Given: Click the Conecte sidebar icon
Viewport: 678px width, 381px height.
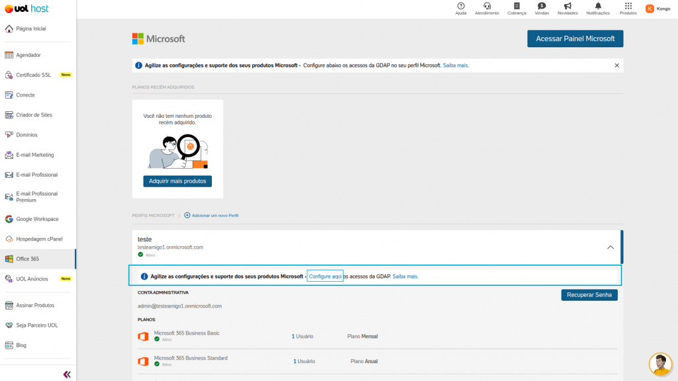Looking at the screenshot, I should pyautogui.click(x=9, y=95).
